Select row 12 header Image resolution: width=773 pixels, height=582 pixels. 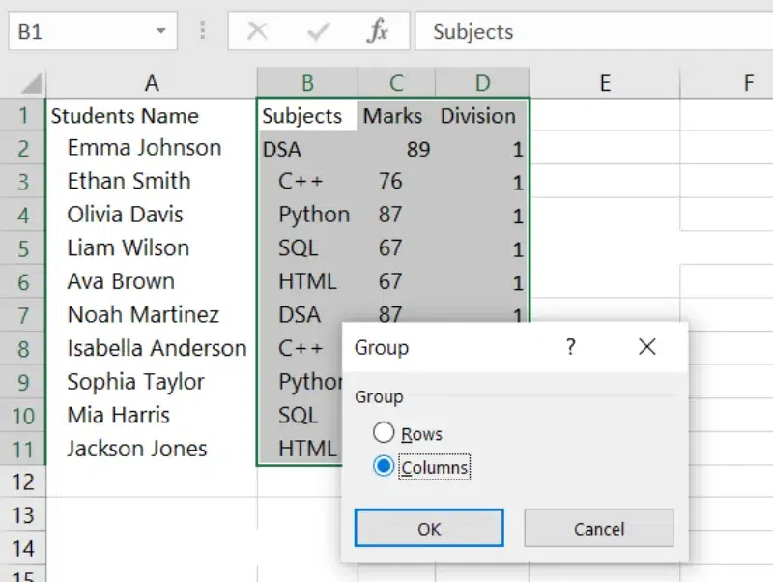point(23,481)
